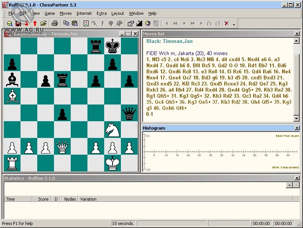The height and width of the screenshot is (228, 303).
Task: Jump to game start with double-left arrows
Action: click(x=176, y=24)
